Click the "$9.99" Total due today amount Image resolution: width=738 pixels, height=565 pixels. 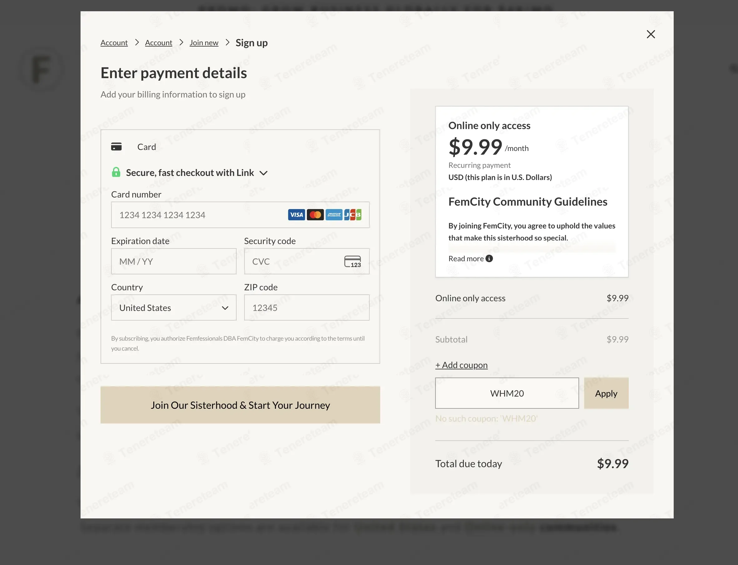(x=613, y=464)
